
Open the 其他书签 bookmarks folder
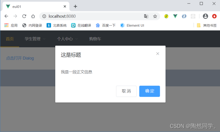tap(207, 26)
